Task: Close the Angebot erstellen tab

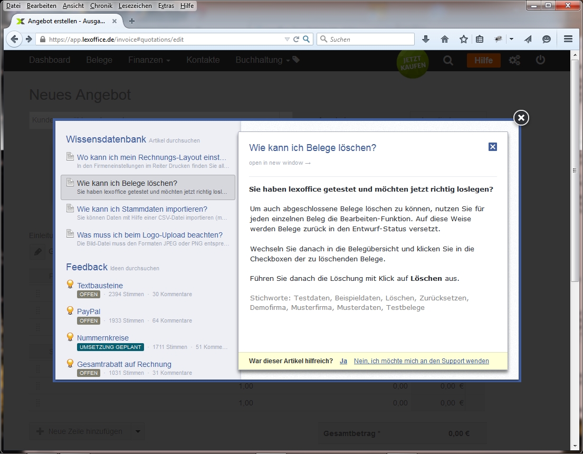Action: (x=114, y=21)
